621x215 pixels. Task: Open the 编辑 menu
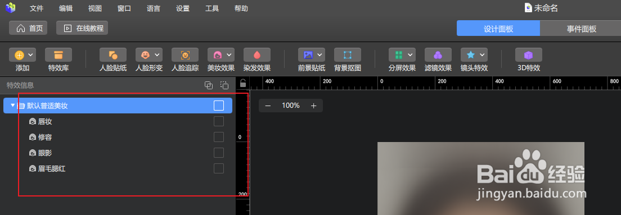[x=66, y=8]
